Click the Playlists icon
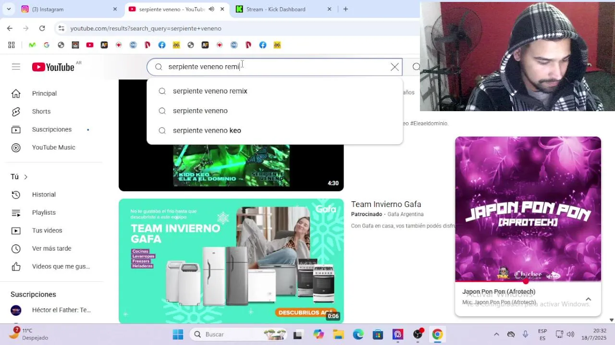This screenshot has width=615, height=345. 16,212
